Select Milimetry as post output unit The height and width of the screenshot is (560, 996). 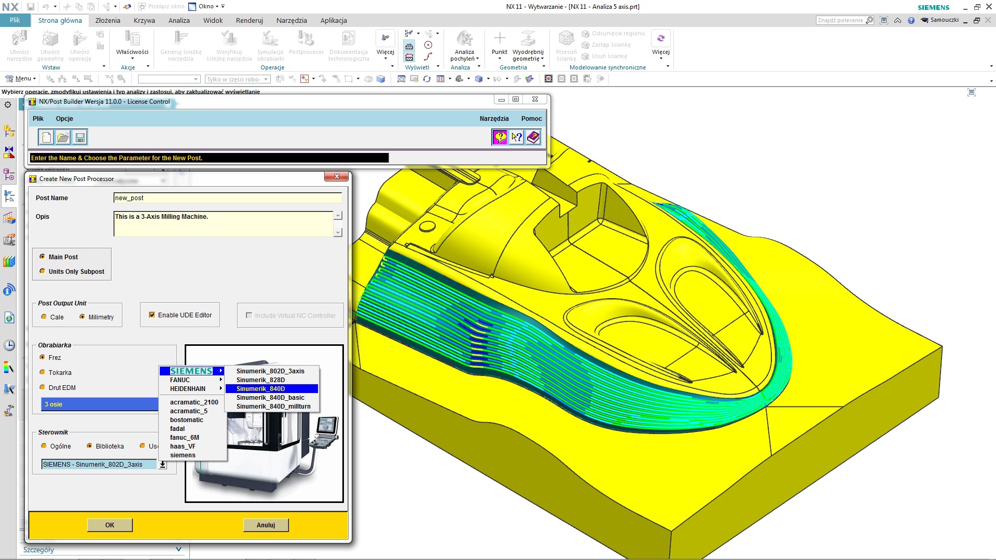coord(82,317)
